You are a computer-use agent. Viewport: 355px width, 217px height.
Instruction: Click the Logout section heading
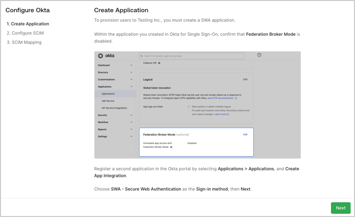148,80
